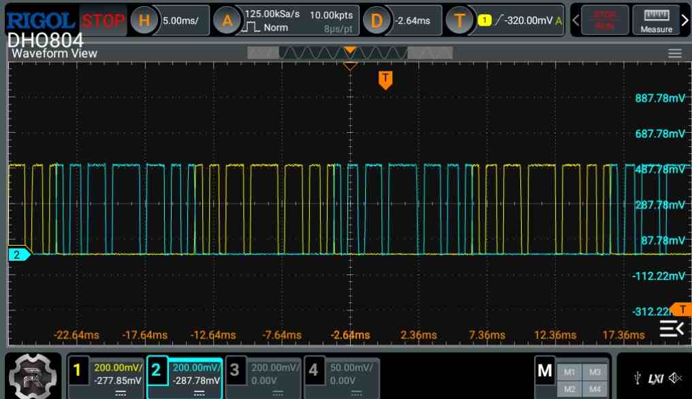Tap the channel 1 offset -277.85mV value
The height and width of the screenshot is (399, 692).
(118, 381)
